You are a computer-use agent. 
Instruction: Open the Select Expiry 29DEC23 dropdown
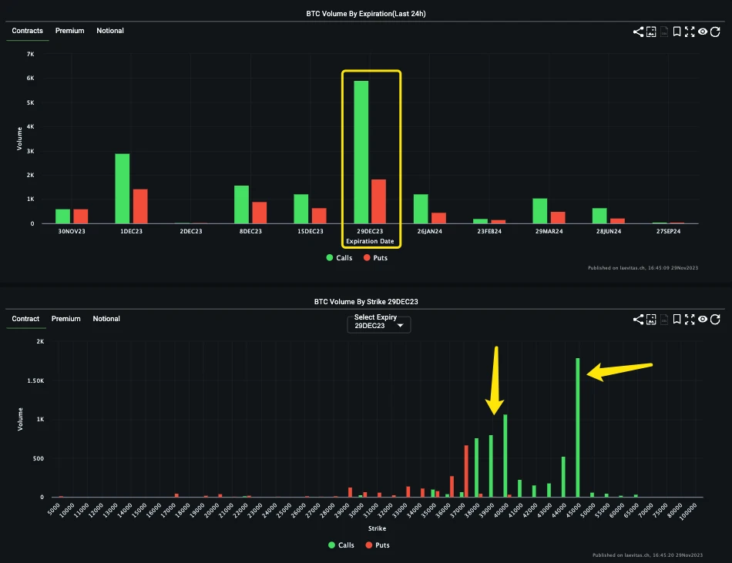pos(378,325)
